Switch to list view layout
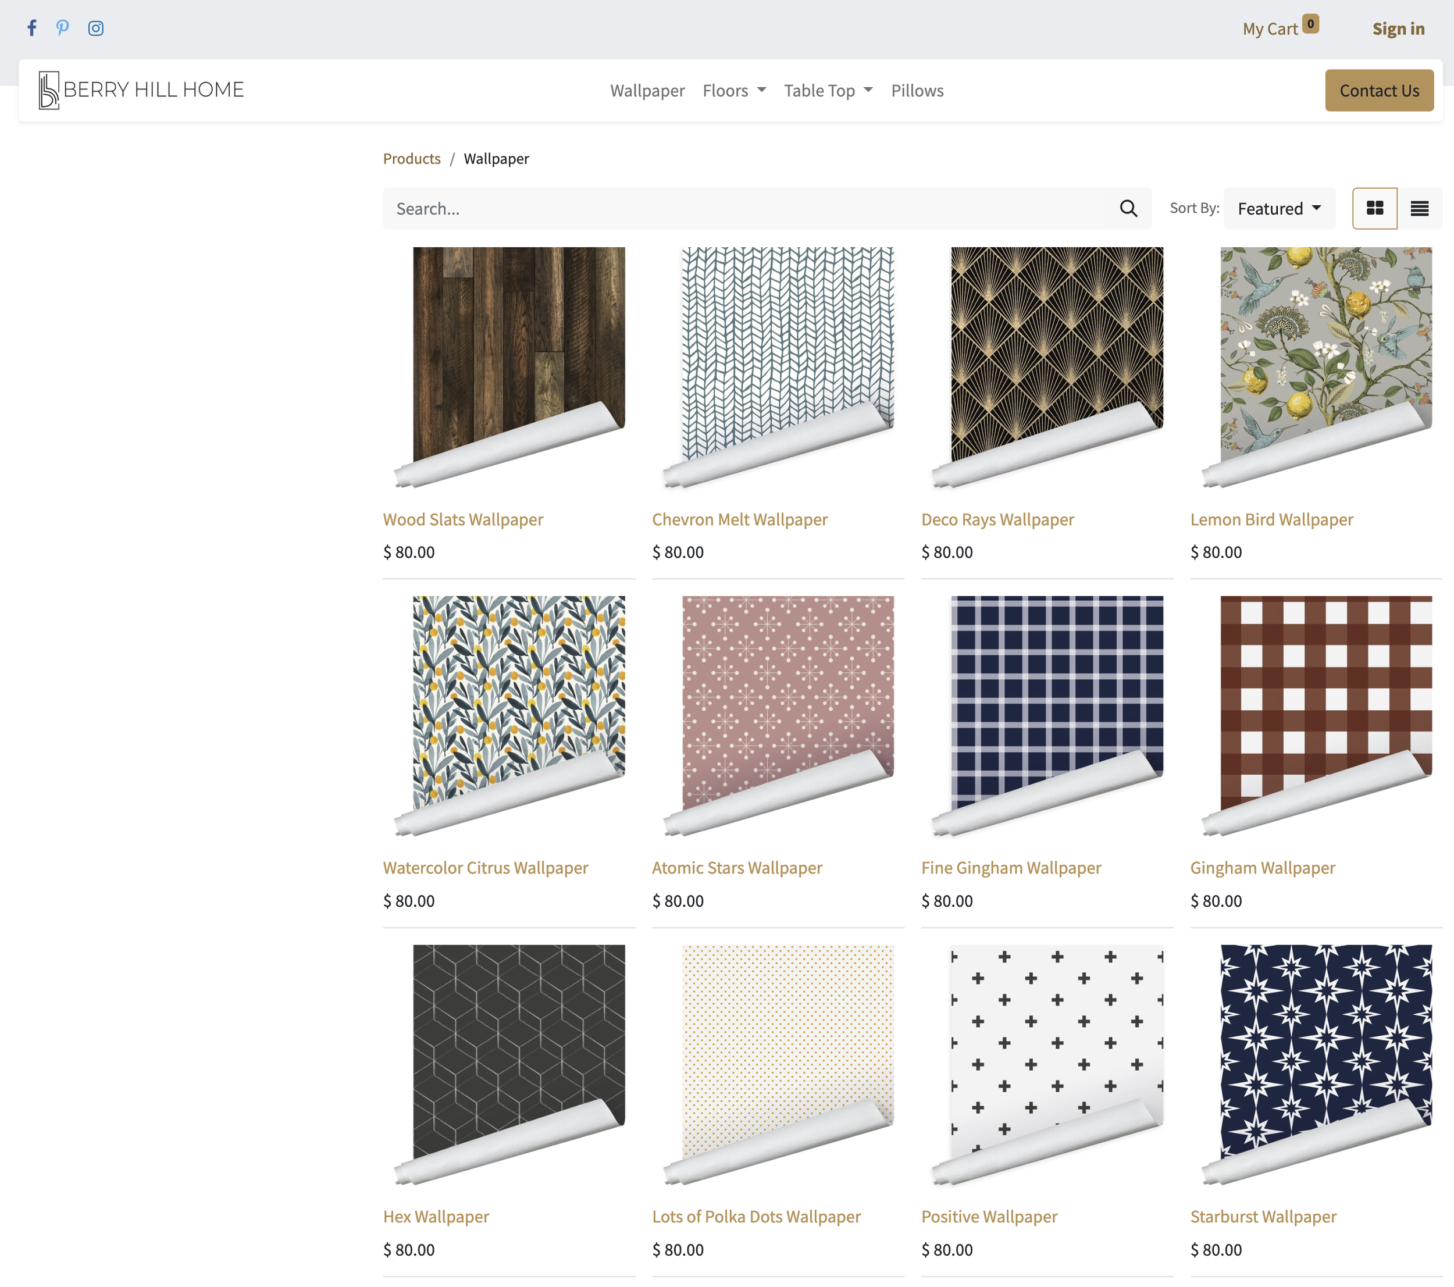The height and width of the screenshot is (1287, 1454). tap(1419, 208)
